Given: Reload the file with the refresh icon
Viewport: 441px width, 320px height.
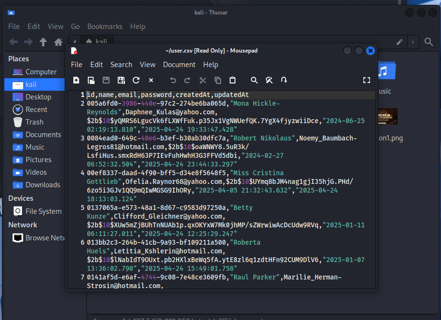Looking at the screenshot, I should click(x=136, y=80).
